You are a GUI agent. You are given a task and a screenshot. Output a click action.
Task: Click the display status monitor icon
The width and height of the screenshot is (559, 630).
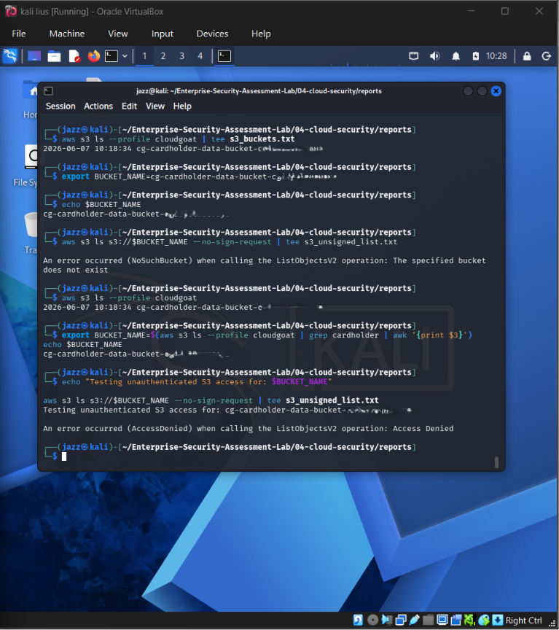[x=442, y=620]
